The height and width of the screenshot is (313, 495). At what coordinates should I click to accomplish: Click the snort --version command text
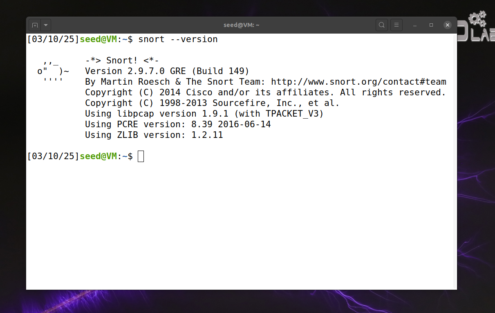coord(178,39)
